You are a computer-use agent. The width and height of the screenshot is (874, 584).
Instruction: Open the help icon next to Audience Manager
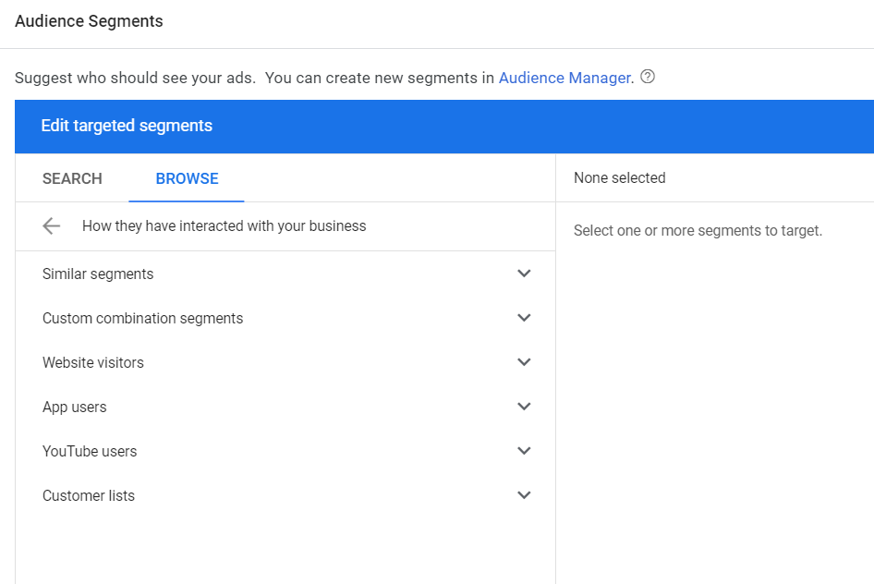(x=647, y=78)
